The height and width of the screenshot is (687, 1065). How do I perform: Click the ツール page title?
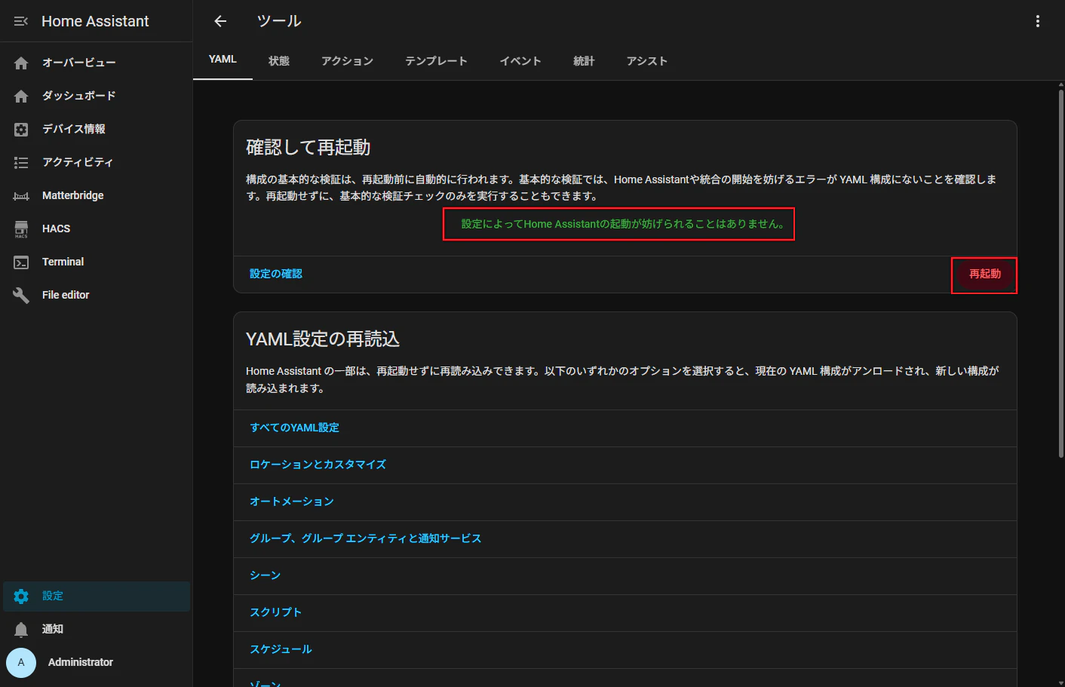tap(279, 21)
